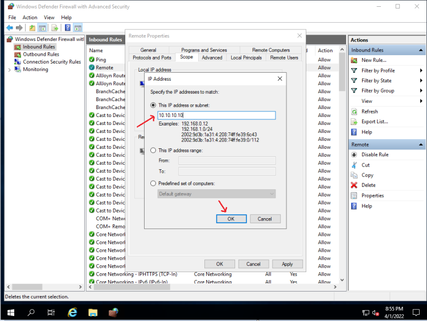Click the Back arrow toolbar icon
Screen dimensions: 427x321
(x=10, y=28)
